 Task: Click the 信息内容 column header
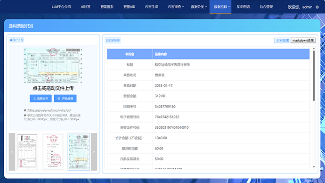[231, 54]
